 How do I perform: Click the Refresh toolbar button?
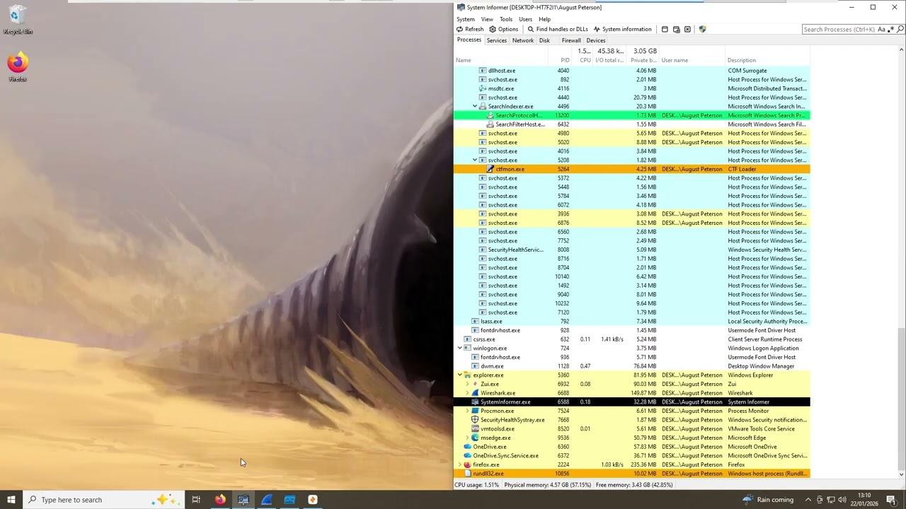click(x=470, y=29)
